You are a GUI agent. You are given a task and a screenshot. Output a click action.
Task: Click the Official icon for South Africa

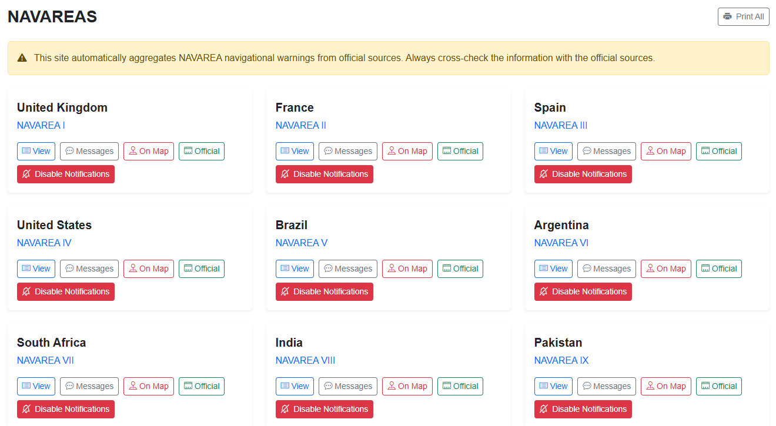(x=188, y=386)
